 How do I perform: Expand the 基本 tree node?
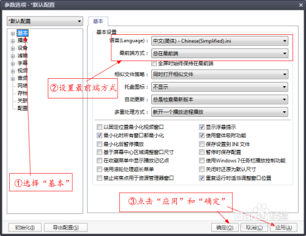point(13,34)
